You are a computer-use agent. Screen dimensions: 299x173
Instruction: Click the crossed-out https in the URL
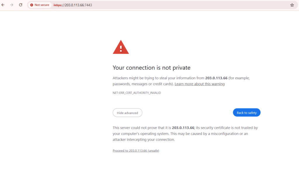point(58,5)
